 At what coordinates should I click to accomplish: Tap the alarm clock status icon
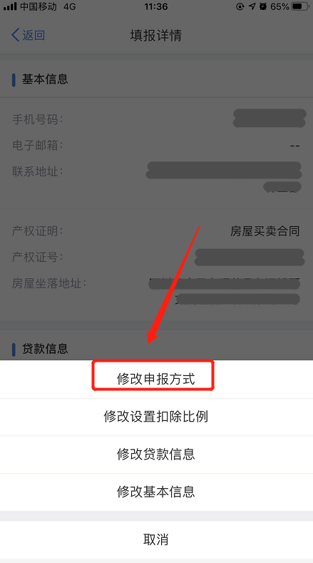pyautogui.click(x=263, y=6)
